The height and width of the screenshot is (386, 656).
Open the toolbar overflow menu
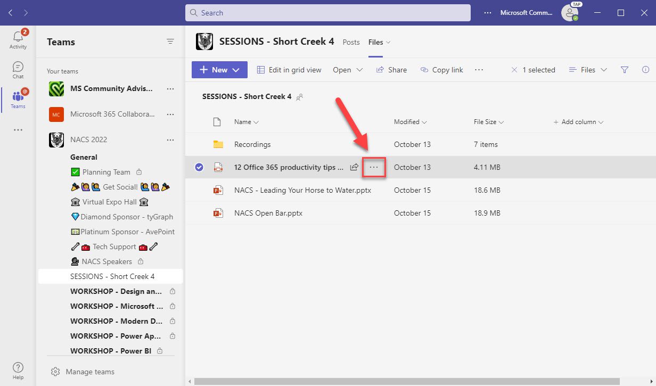(478, 69)
